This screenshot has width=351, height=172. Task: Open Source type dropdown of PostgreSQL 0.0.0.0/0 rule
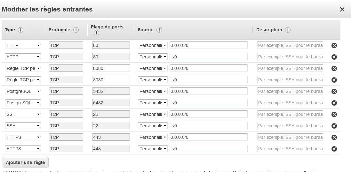tap(153, 91)
